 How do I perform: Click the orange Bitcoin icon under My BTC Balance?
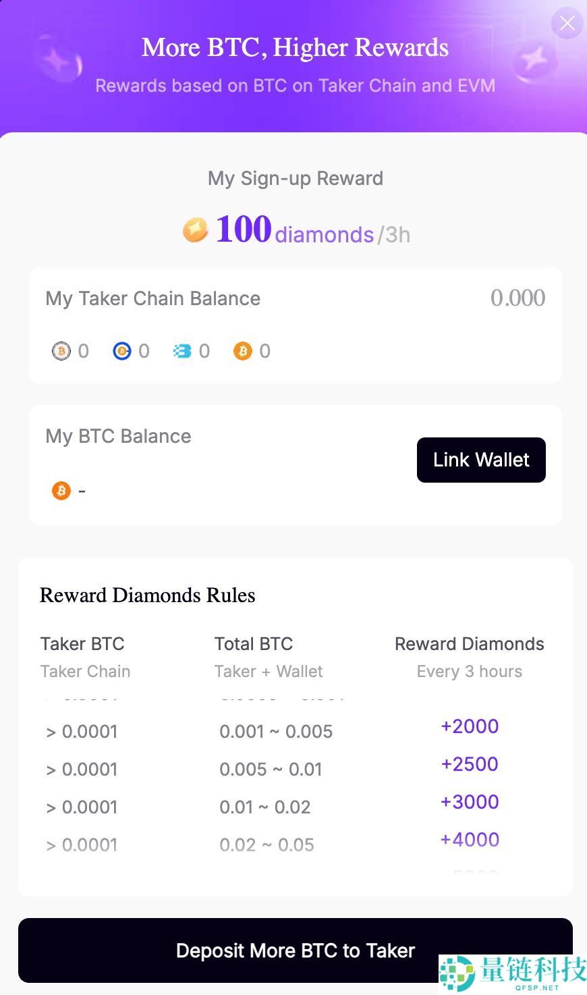61,491
